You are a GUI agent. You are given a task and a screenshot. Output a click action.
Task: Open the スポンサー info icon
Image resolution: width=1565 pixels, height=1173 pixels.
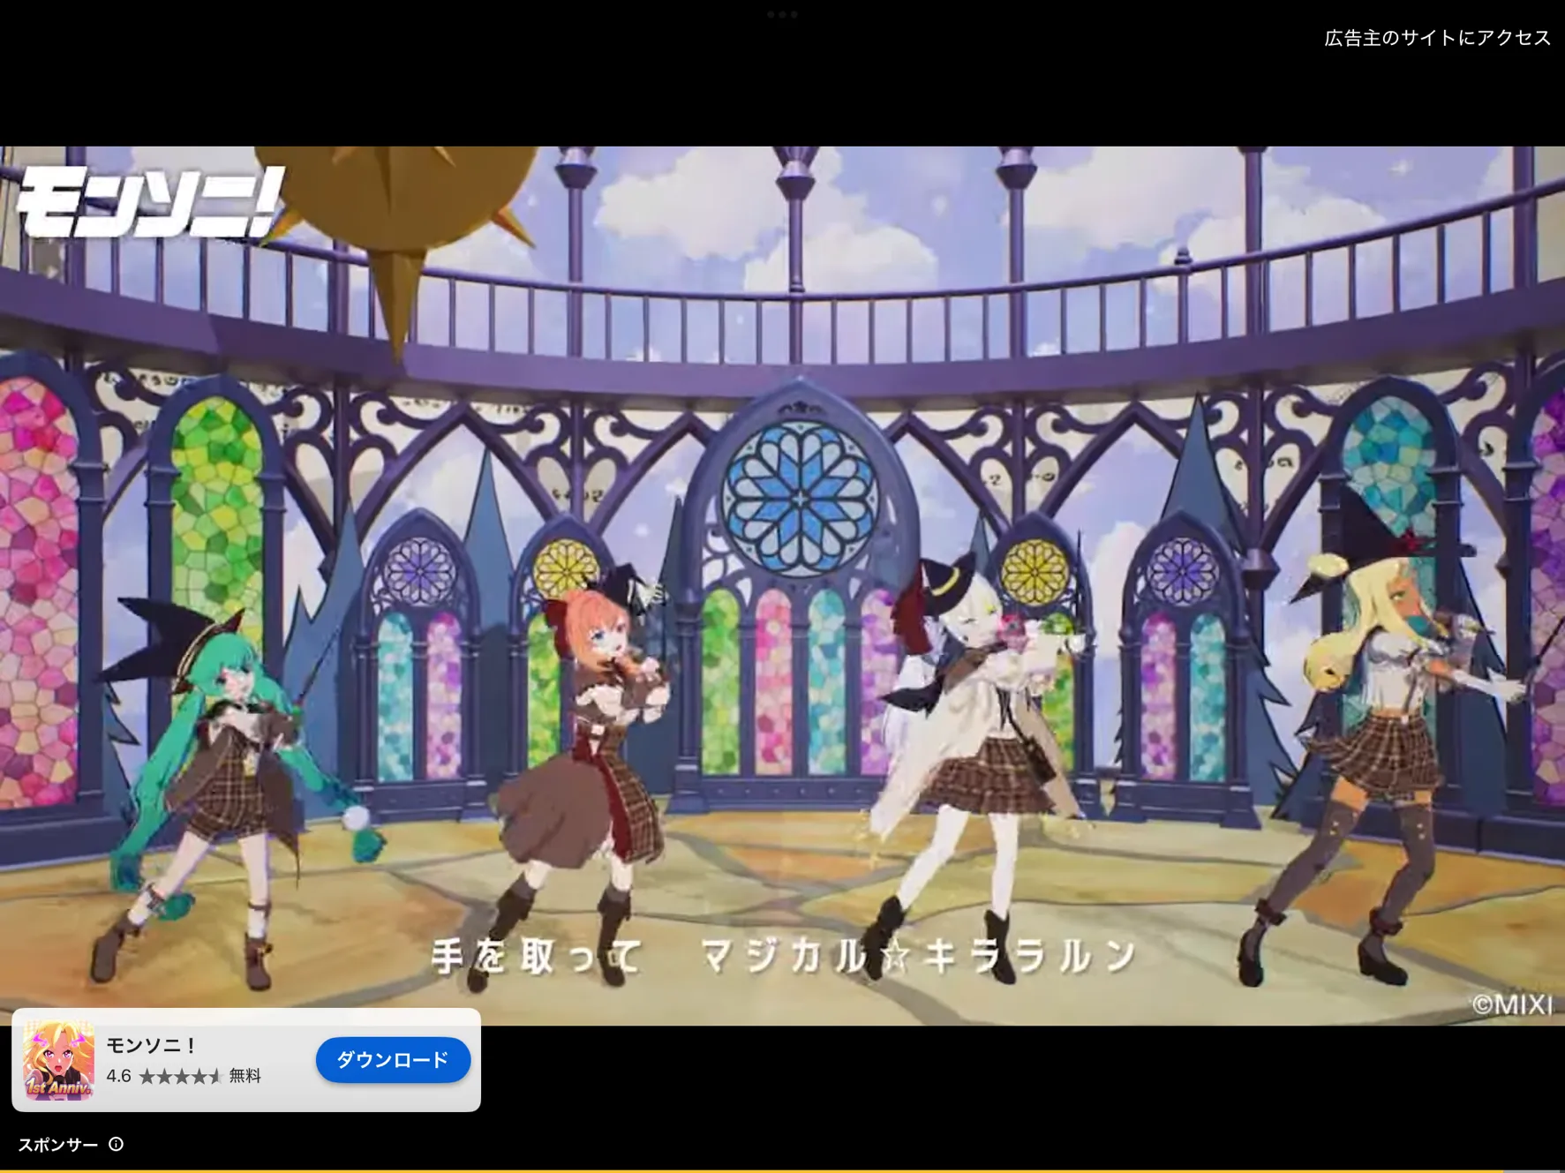click(x=116, y=1144)
